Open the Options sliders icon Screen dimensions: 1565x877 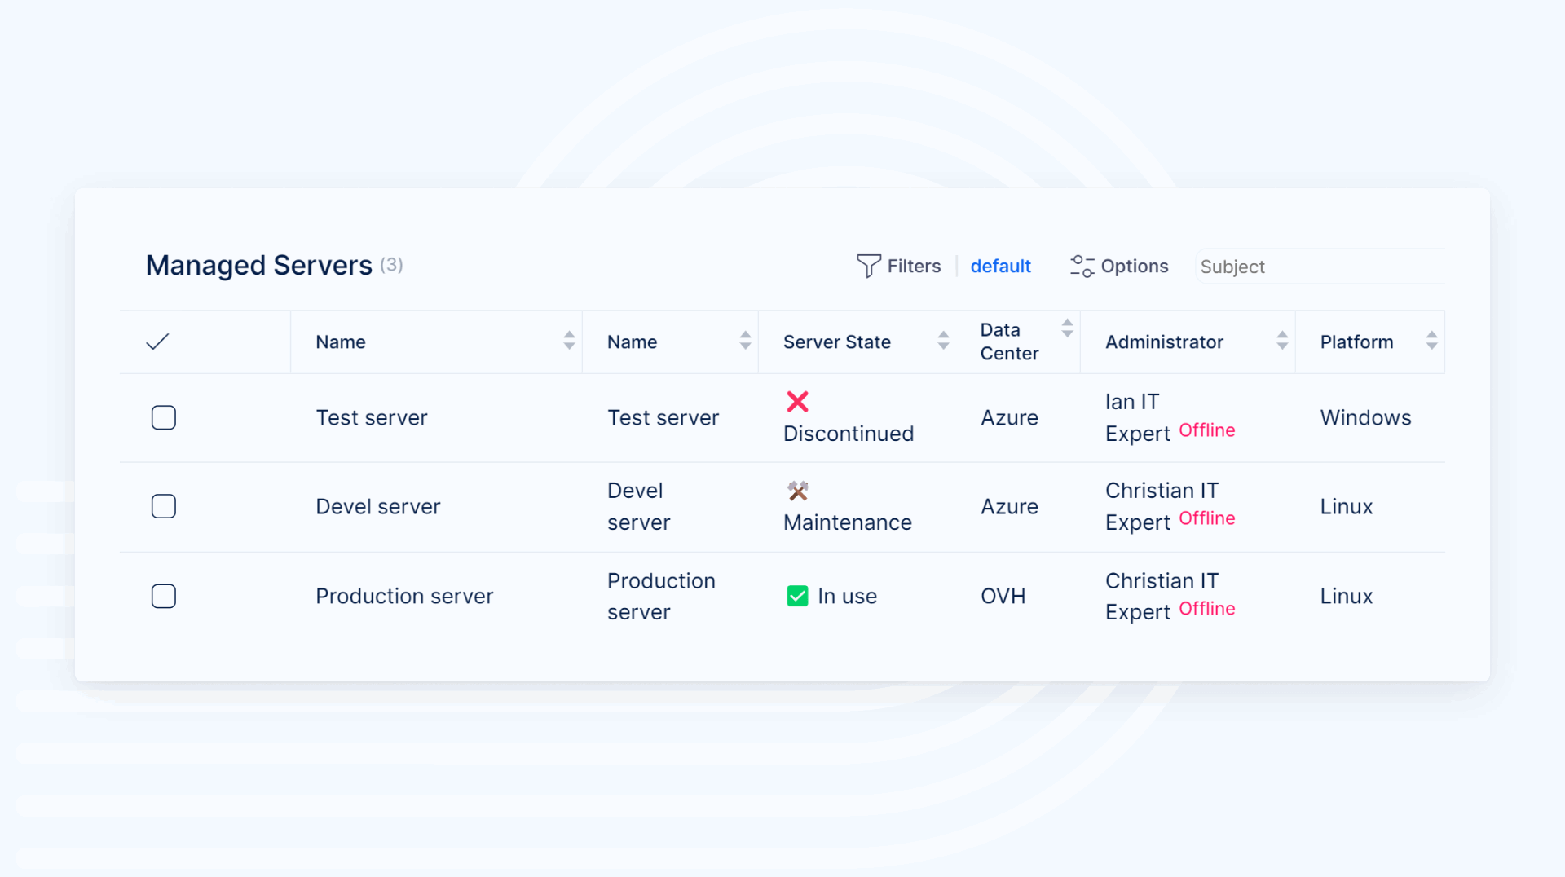click(x=1082, y=266)
